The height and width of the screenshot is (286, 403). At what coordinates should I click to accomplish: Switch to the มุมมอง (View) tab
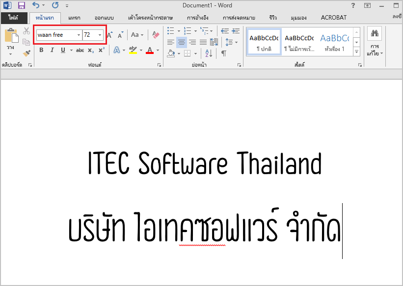[x=298, y=18]
